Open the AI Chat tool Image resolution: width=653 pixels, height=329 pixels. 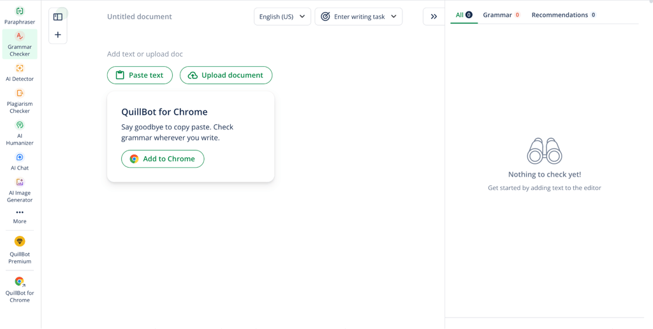20,161
